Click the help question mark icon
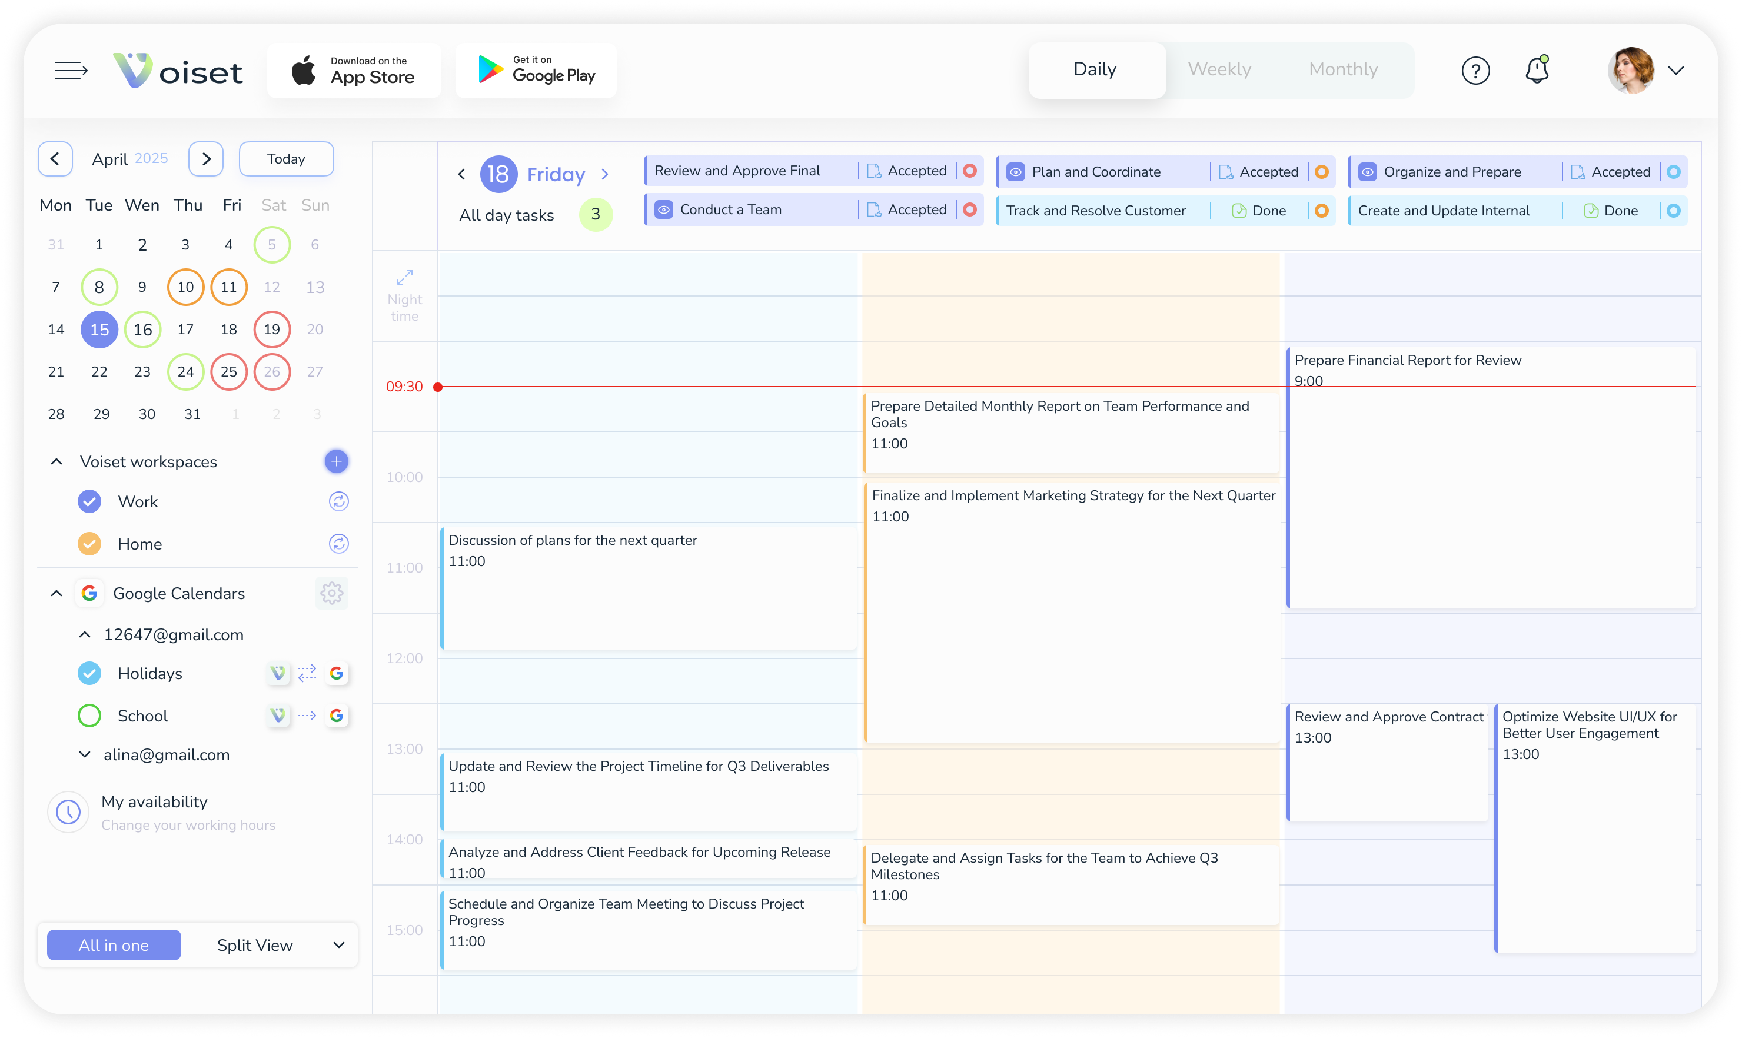 pos(1475,70)
